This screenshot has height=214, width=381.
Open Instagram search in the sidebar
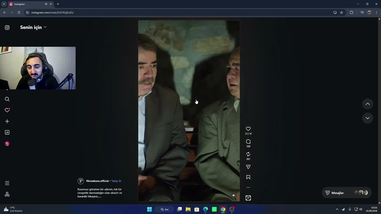[x=7, y=99]
